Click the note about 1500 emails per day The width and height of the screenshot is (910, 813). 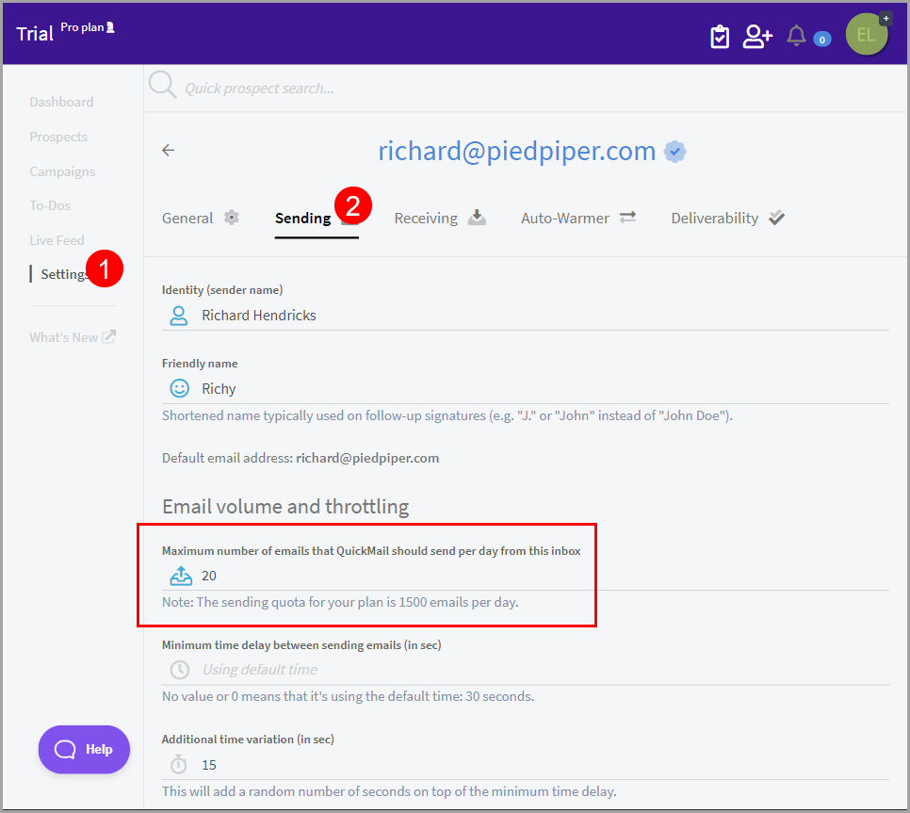340,602
